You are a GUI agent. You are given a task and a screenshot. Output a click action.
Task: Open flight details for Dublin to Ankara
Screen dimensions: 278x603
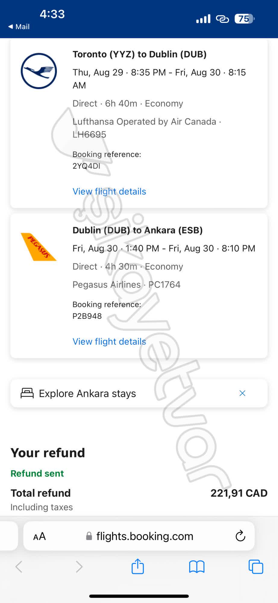(109, 342)
